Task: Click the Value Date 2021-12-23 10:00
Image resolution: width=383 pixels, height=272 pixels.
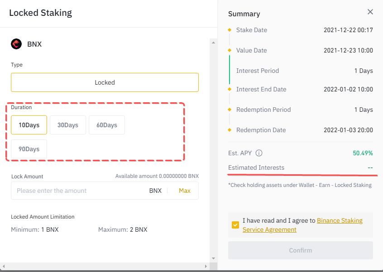Action: pos(348,50)
